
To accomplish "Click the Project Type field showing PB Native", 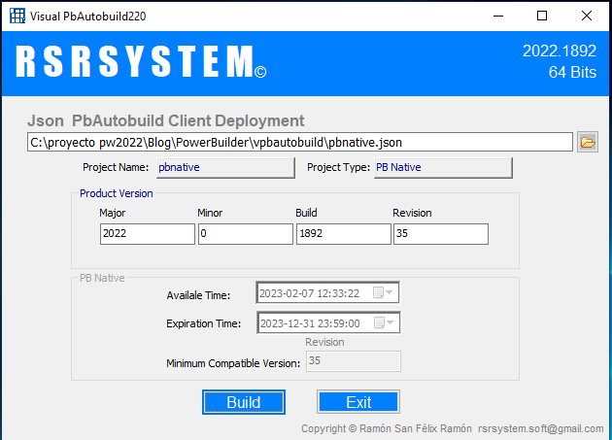I will coord(443,167).
